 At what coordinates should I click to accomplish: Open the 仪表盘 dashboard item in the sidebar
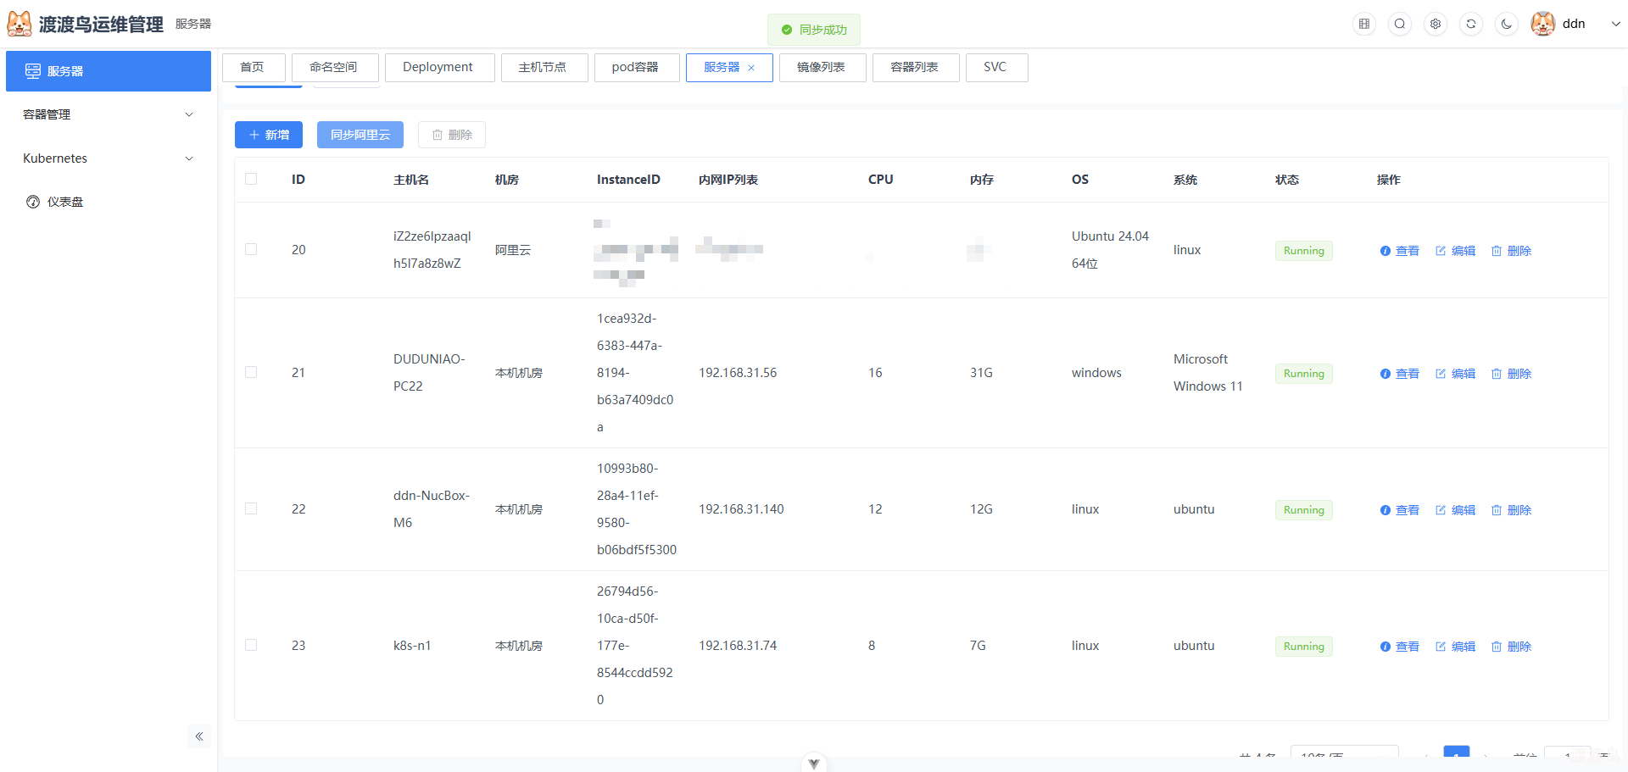[x=64, y=202]
